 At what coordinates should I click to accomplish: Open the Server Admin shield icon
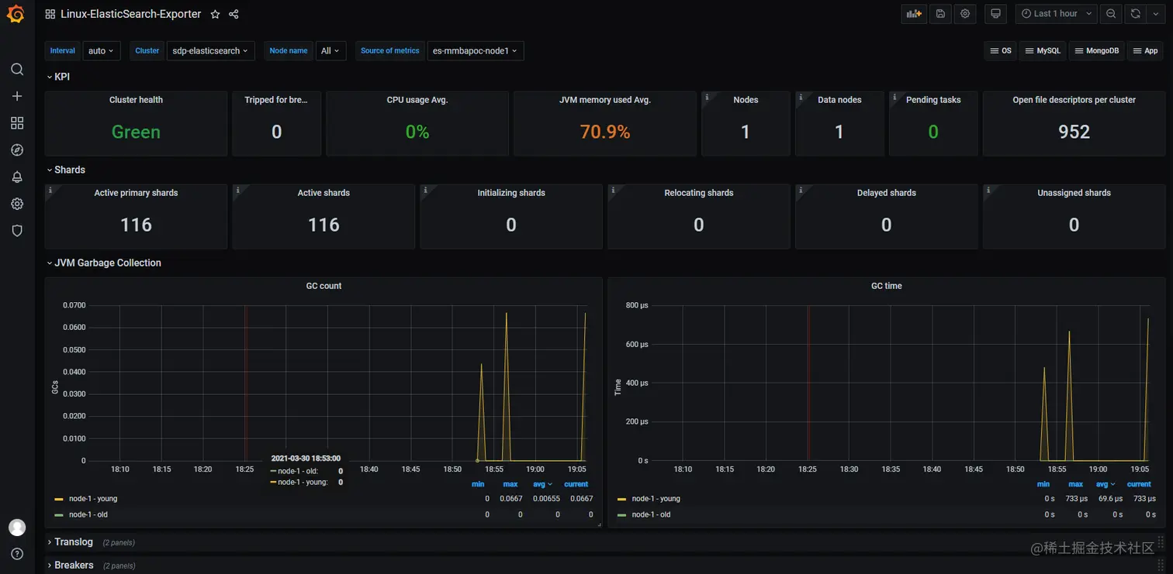[17, 231]
